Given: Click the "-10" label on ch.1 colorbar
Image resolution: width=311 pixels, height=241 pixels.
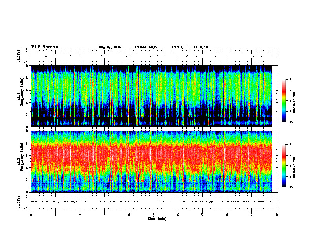Looking at the screenshot, I should (x=290, y=122).
